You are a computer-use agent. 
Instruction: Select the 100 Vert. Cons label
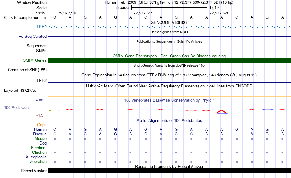(x=17, y=107)
